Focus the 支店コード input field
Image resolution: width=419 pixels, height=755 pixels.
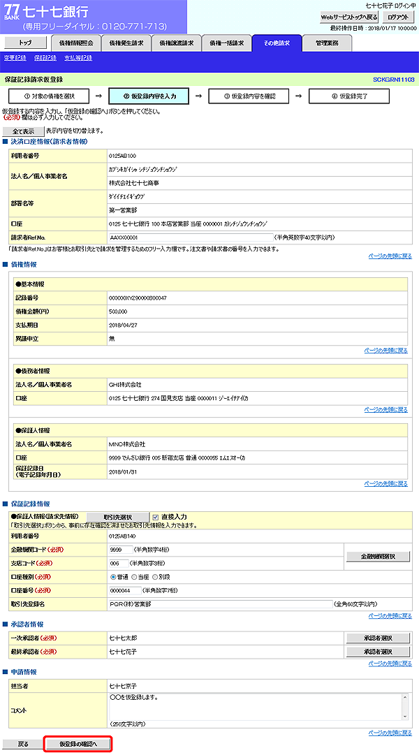click(119, 564)
